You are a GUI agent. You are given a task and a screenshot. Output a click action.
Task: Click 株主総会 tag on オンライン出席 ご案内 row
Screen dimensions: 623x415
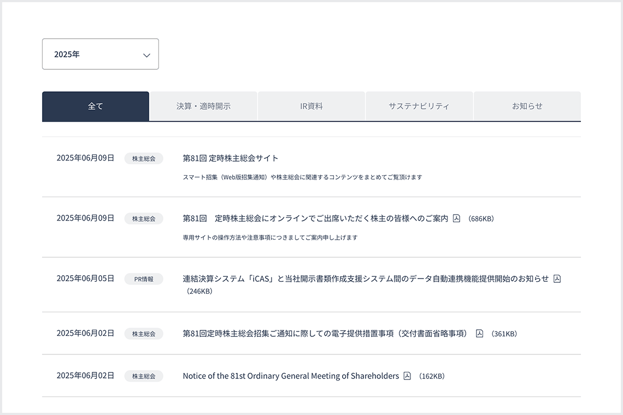click(144, 218)
